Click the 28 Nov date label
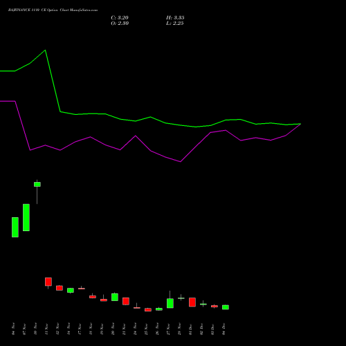This screenshot has width=346, height=346. tap(179, 329)
